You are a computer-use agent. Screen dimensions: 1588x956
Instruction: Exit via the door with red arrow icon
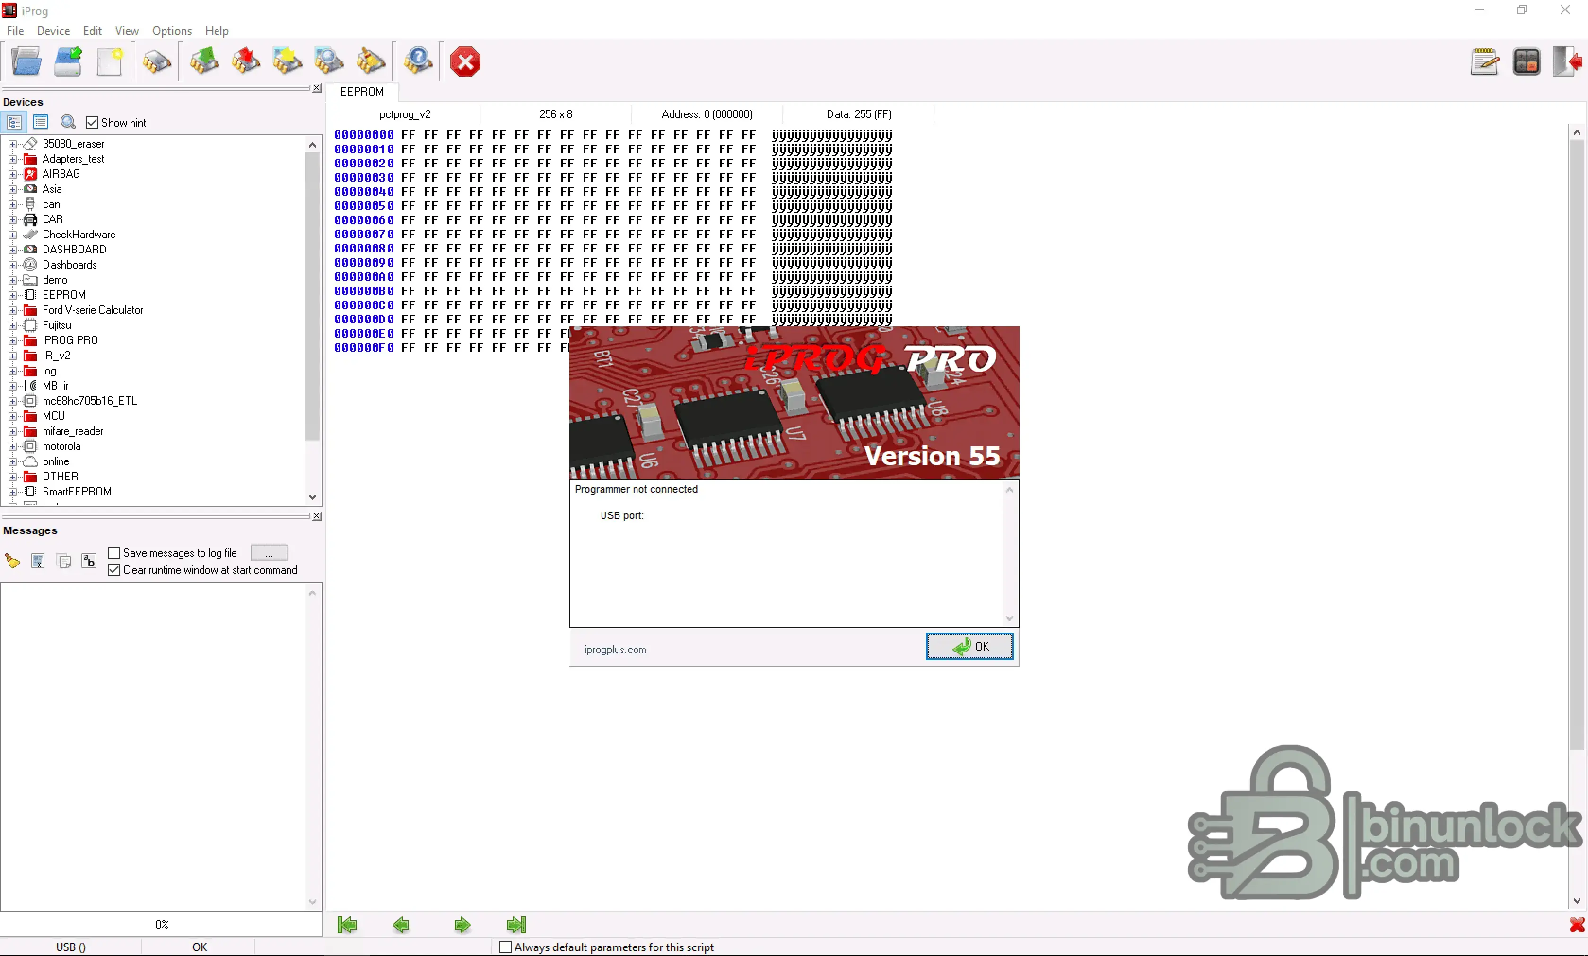pyautogui.click(x=1567, y=62)
